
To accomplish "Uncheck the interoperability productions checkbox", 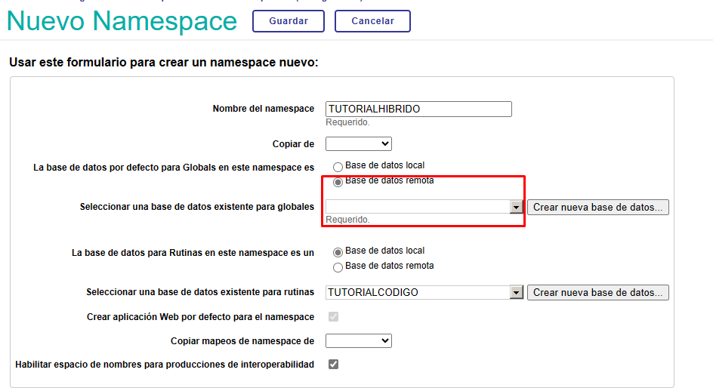I will click(x=333, y=365).
